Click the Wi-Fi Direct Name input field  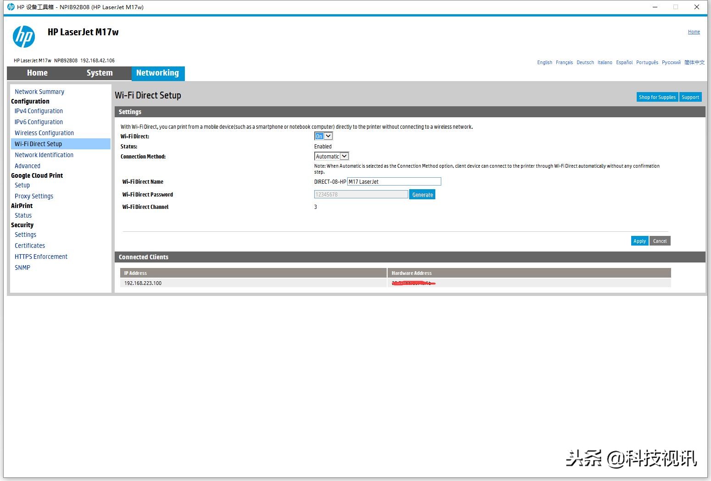[x=394, y=181]
